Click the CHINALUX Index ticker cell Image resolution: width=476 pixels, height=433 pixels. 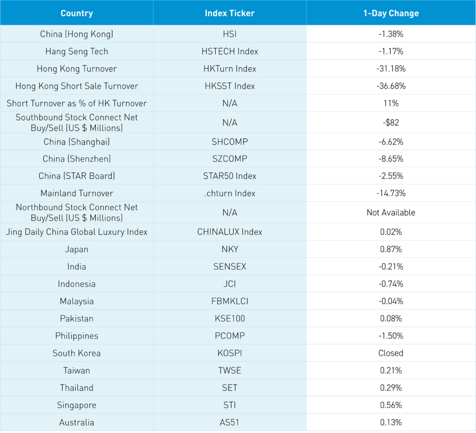click(230, 232)
